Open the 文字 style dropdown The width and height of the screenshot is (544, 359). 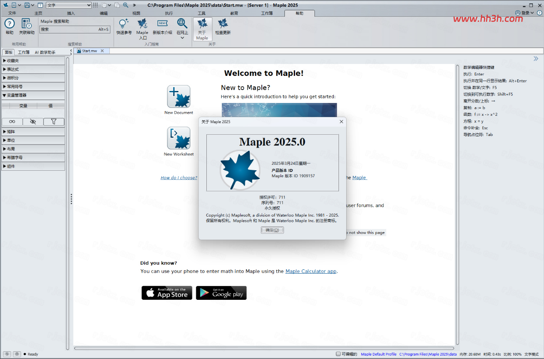[69, 5]
